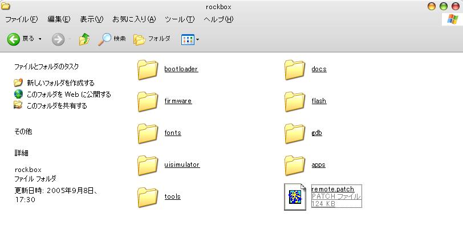This screenshot has height=242, width=463.
Task: Toggle the Folders (フォルダ) pane button
Action: [x=152, y=39]
